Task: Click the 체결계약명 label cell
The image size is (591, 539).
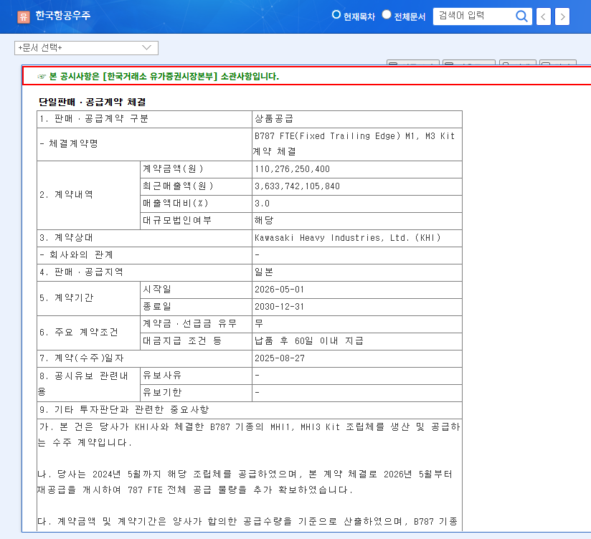Action: point(144,144)
